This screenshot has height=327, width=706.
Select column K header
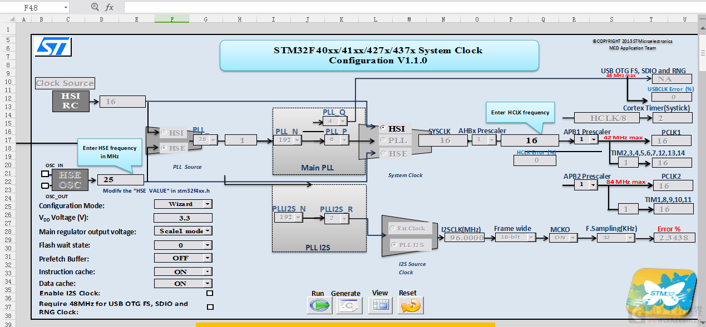click(x=342, y=19)
